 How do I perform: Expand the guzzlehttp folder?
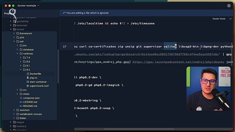click(11, 21)
